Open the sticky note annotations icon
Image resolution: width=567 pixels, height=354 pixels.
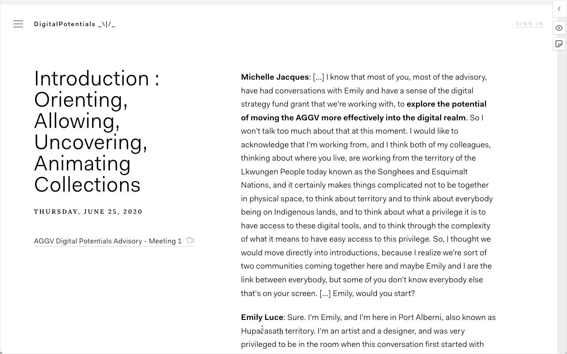tap(559, 44)
